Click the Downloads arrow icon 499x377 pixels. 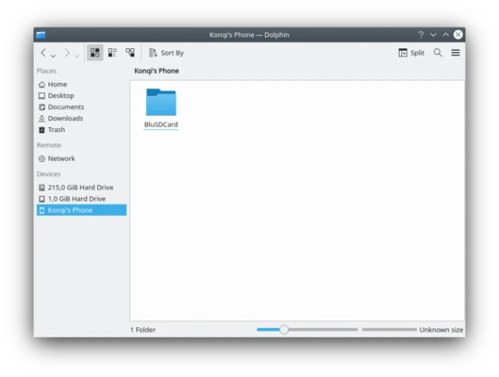click(x=42, y=119)
